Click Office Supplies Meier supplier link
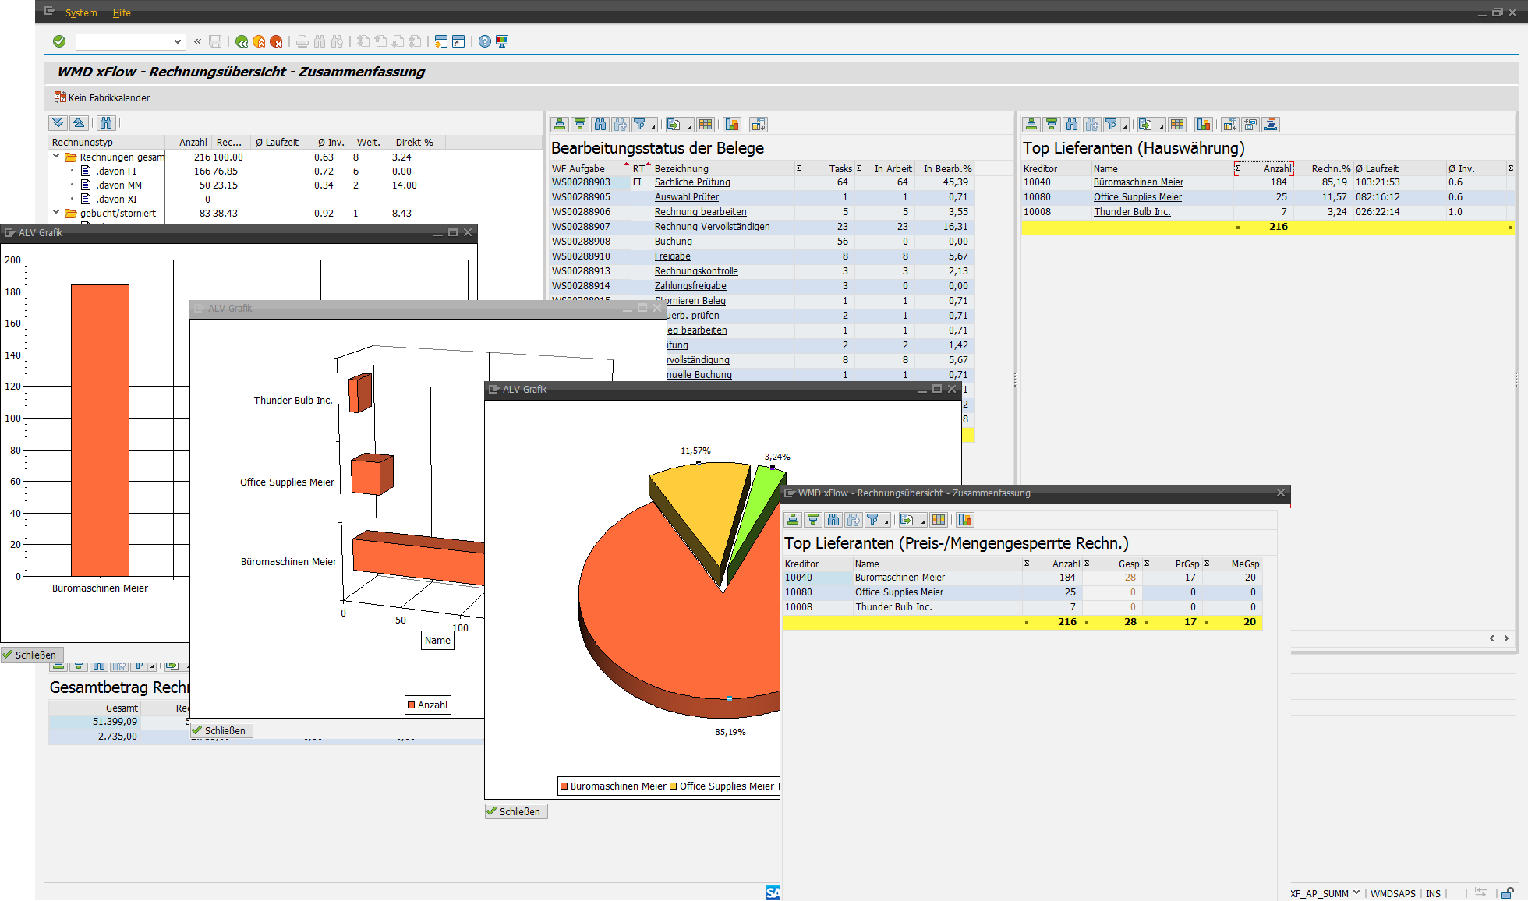Viewport: 1528px width, 901px height. [1137, 197]
